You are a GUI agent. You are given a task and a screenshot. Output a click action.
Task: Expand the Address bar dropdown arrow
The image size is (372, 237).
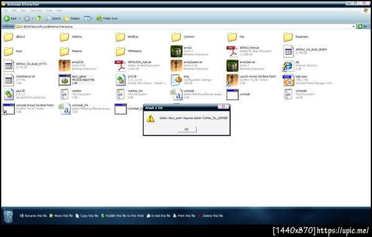point(354,27)
